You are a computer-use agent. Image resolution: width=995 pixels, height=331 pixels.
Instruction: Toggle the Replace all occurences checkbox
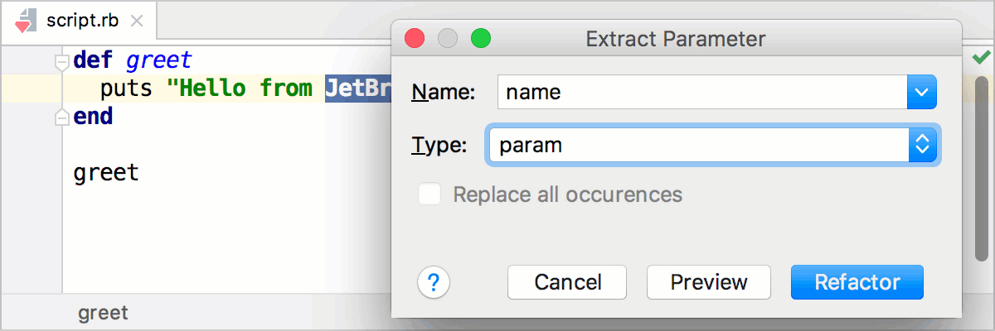pos(430,194)
